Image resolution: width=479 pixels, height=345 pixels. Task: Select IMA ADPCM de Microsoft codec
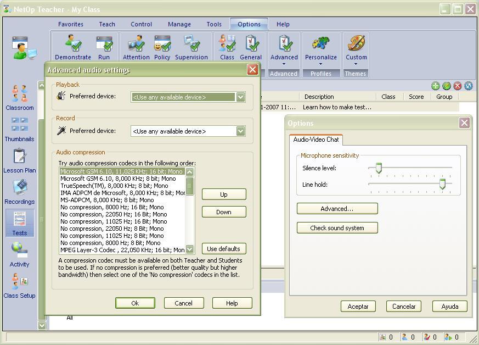[122, 193]
